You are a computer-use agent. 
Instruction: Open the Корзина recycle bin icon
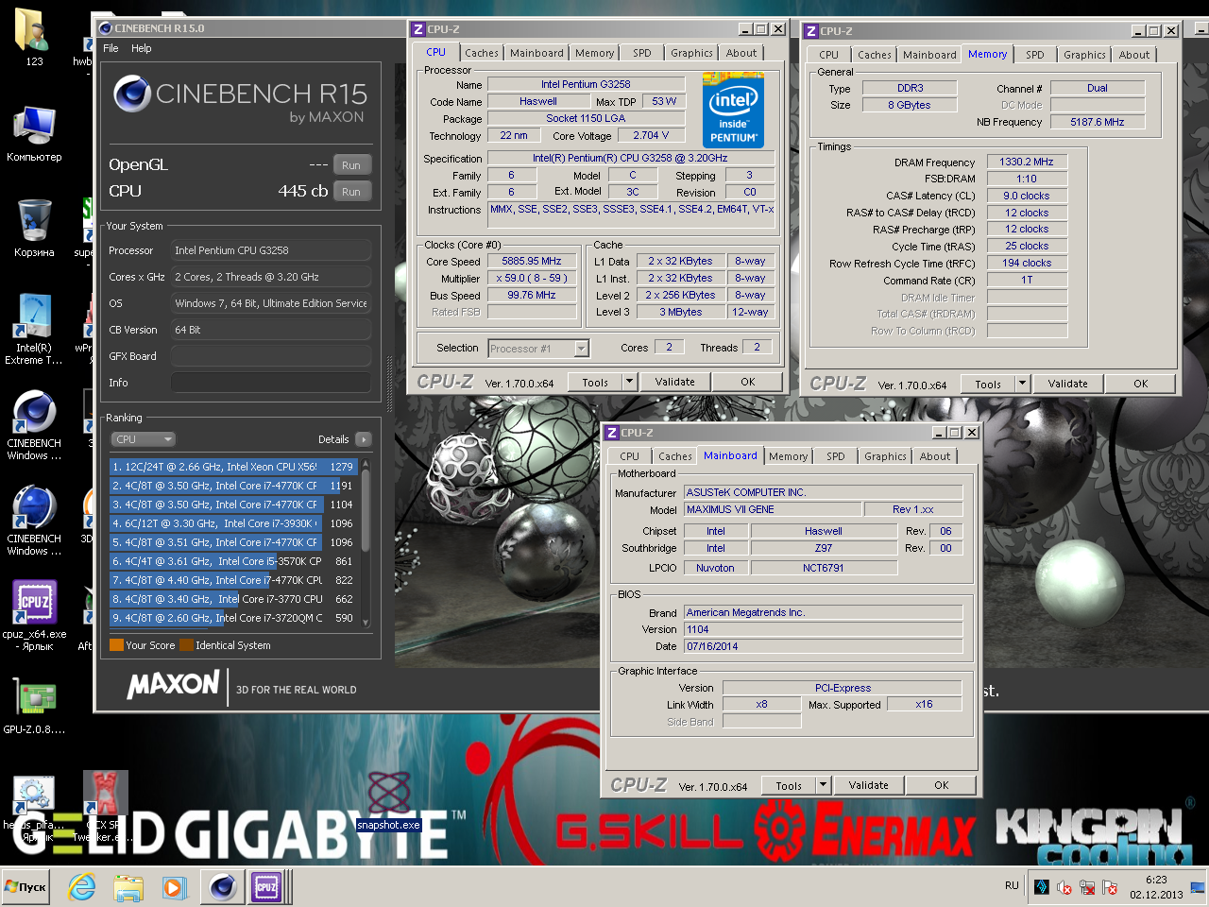coord(34,221)
